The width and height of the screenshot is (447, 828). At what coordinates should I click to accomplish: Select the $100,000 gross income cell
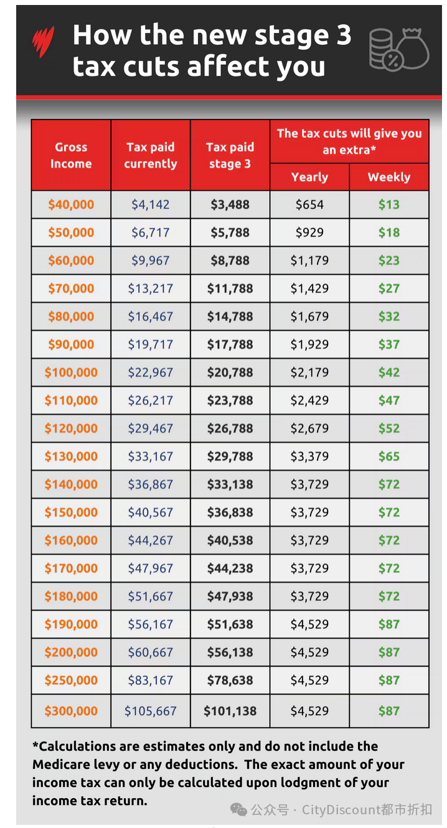coord(71,373)
